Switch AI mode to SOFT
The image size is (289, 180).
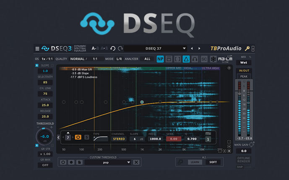coord(214,162)
